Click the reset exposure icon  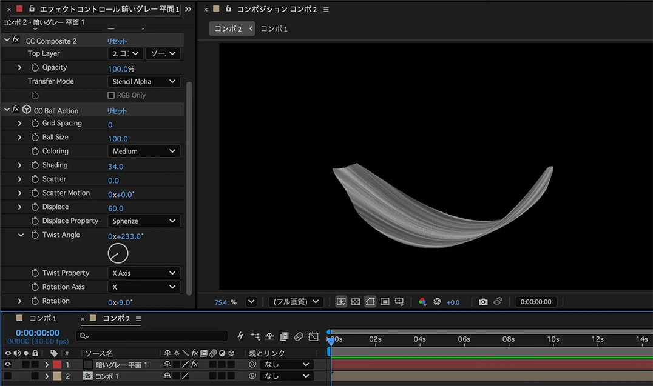point(437,302)
